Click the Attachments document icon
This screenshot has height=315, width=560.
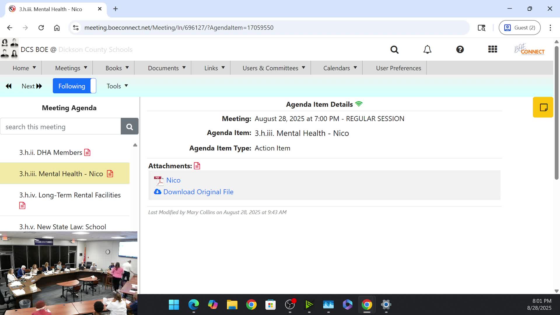point(197,166)
